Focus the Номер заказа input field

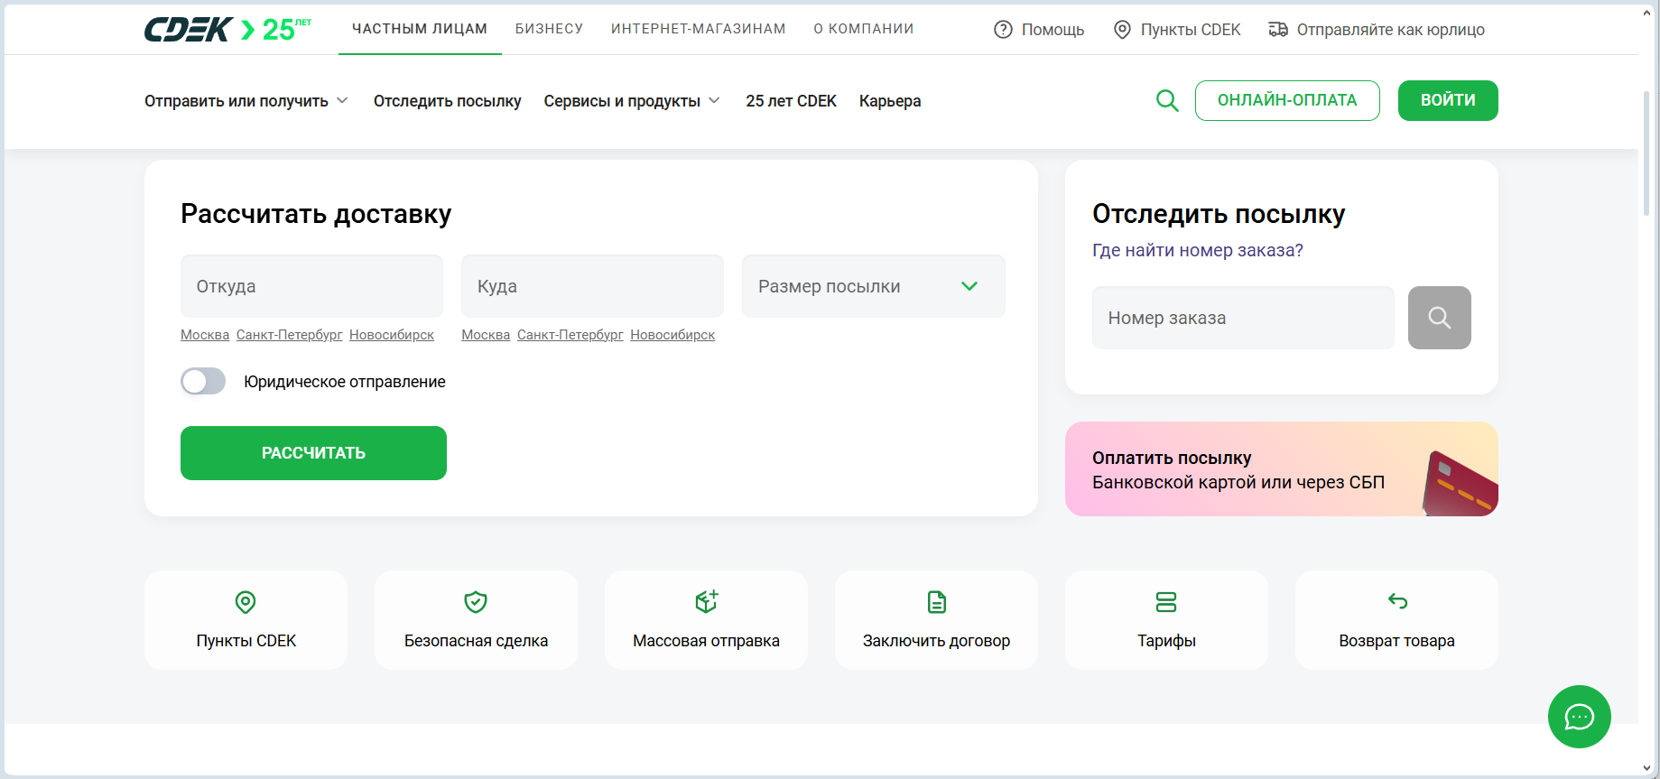tap(1243, 318)
